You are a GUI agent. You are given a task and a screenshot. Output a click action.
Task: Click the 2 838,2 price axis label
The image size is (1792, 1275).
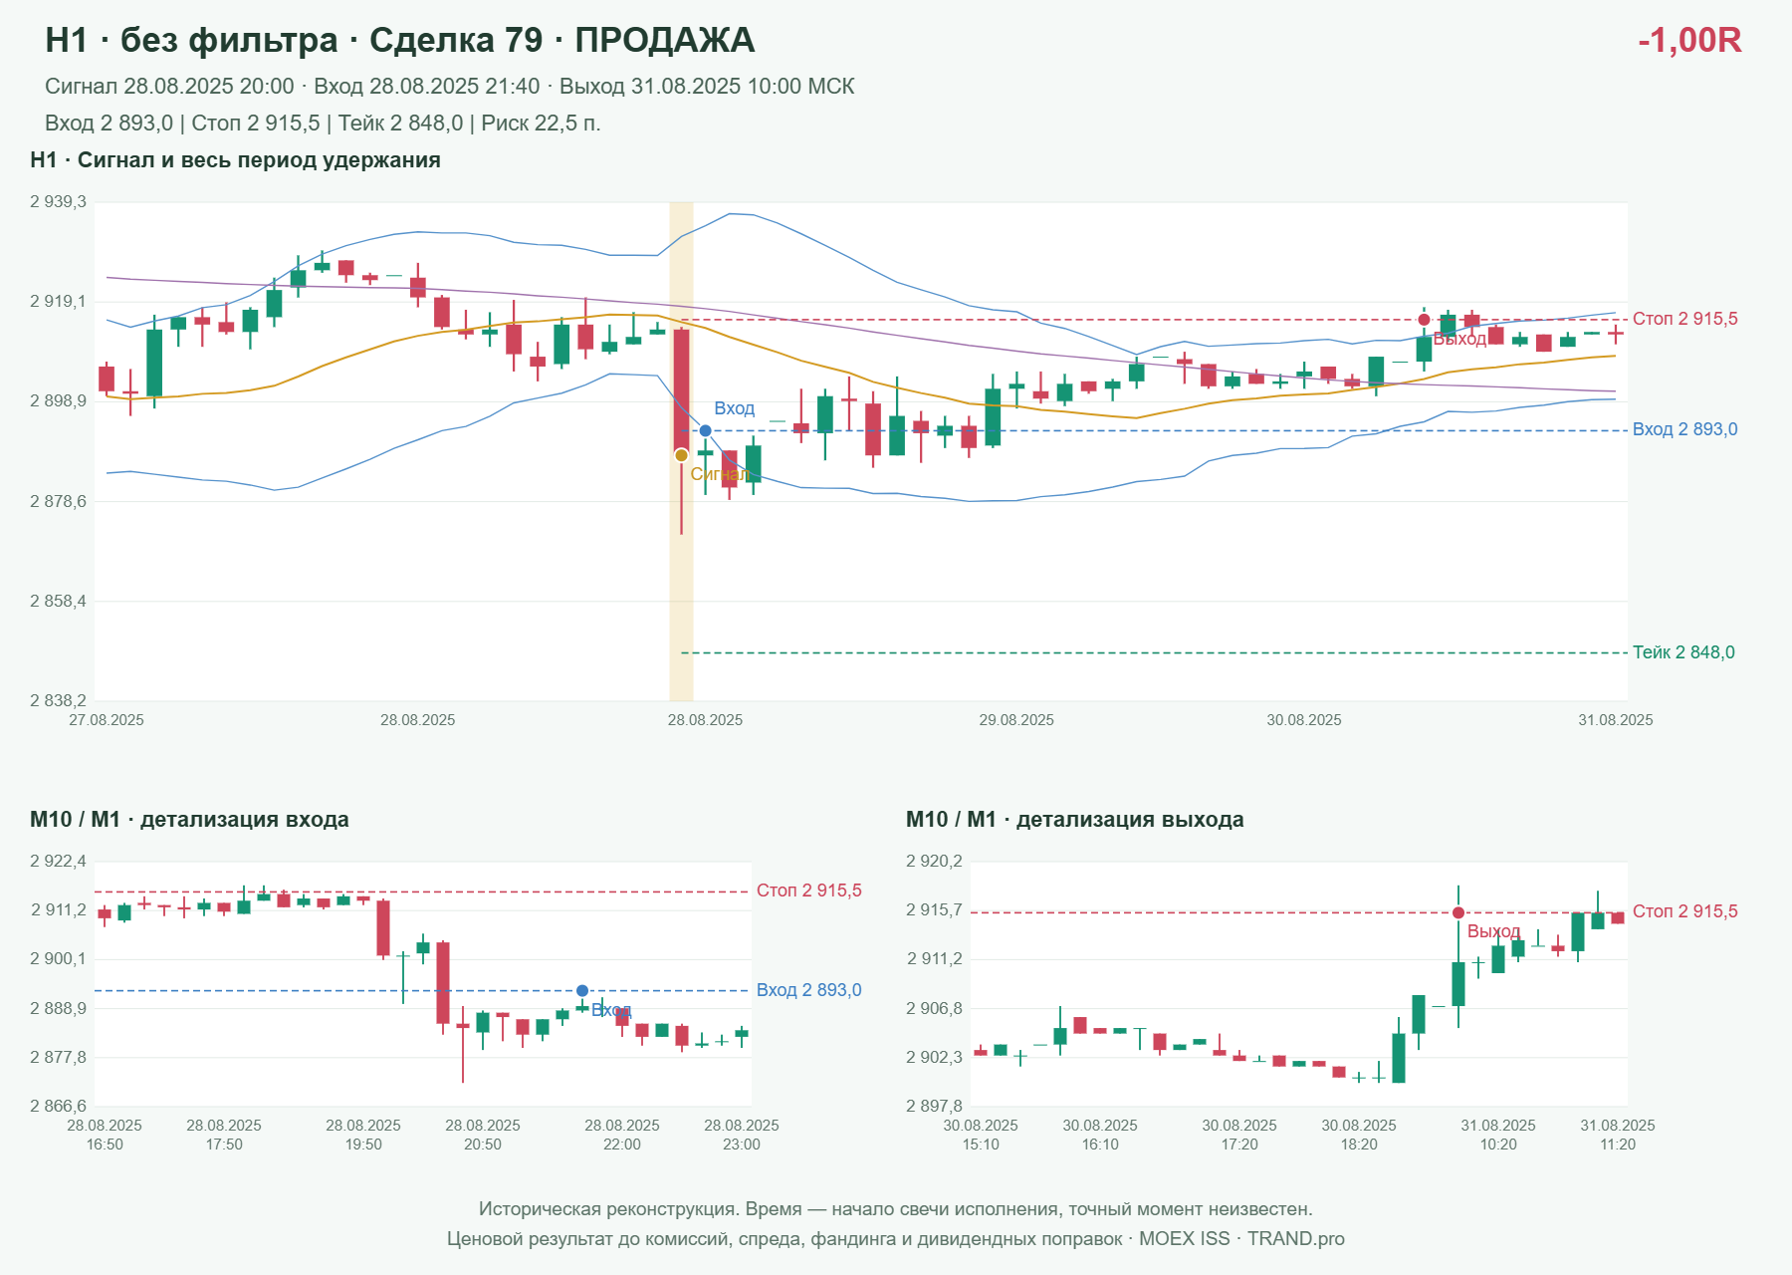point(58,701)
